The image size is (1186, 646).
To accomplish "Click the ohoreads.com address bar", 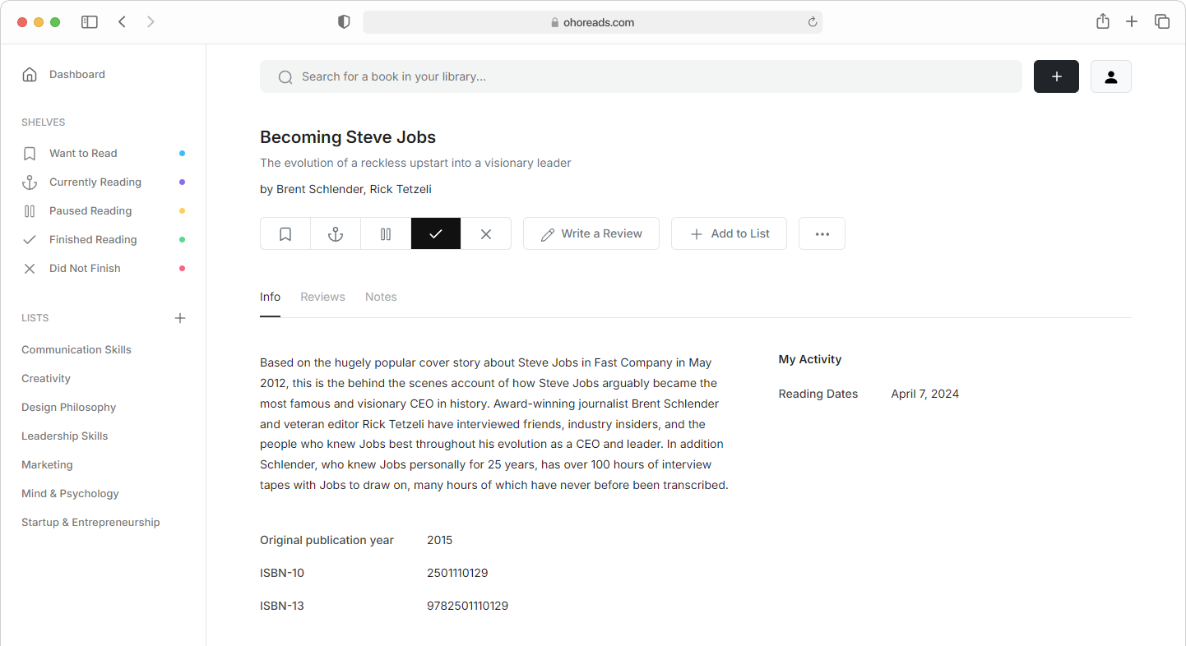I will pyautogui.click(x=592, y=22).
